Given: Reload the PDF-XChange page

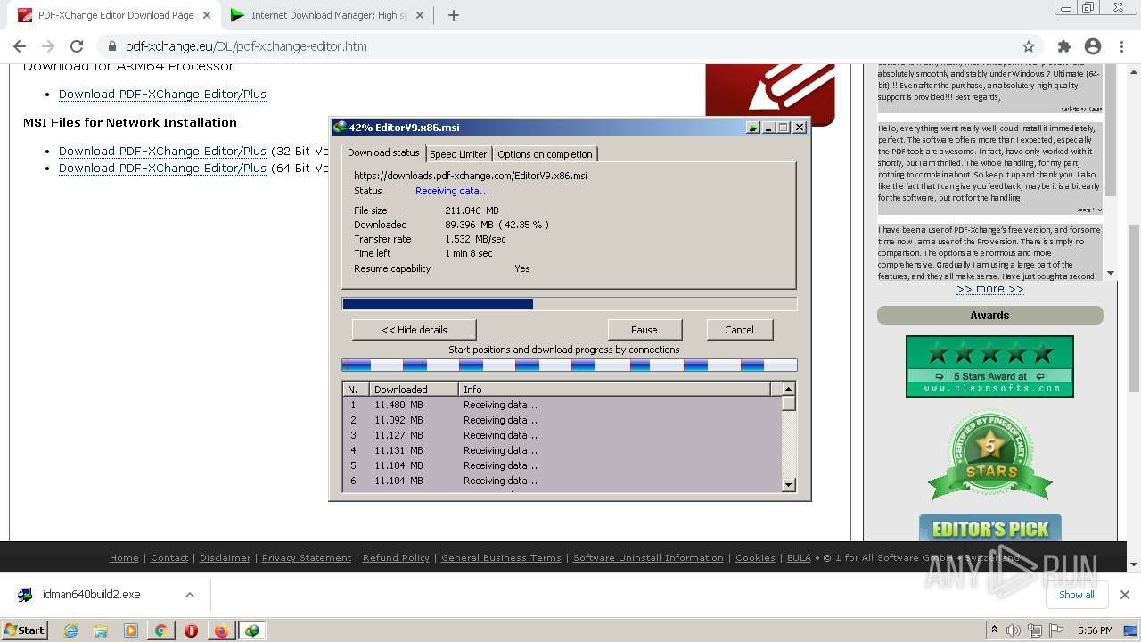Looking at the screenshot, I should click(77, 46).
